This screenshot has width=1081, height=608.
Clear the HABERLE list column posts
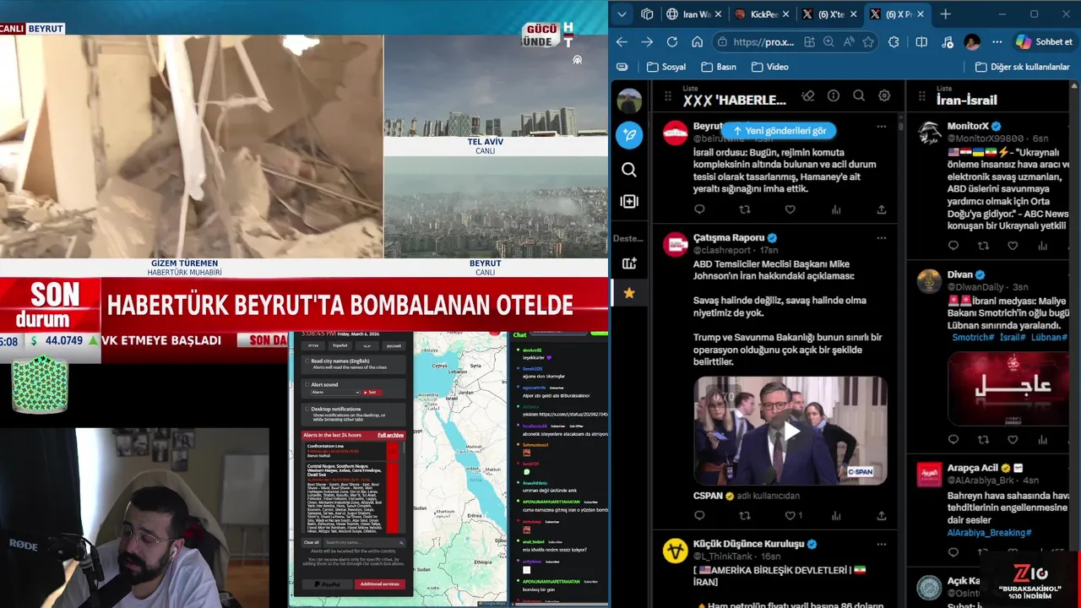(x=808, y=96)
